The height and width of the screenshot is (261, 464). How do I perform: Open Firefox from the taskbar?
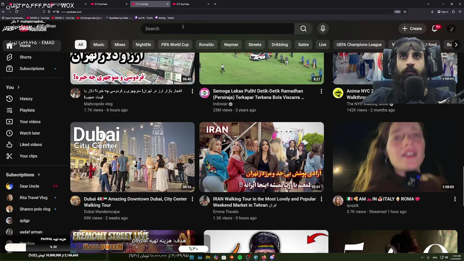(264, 257)
